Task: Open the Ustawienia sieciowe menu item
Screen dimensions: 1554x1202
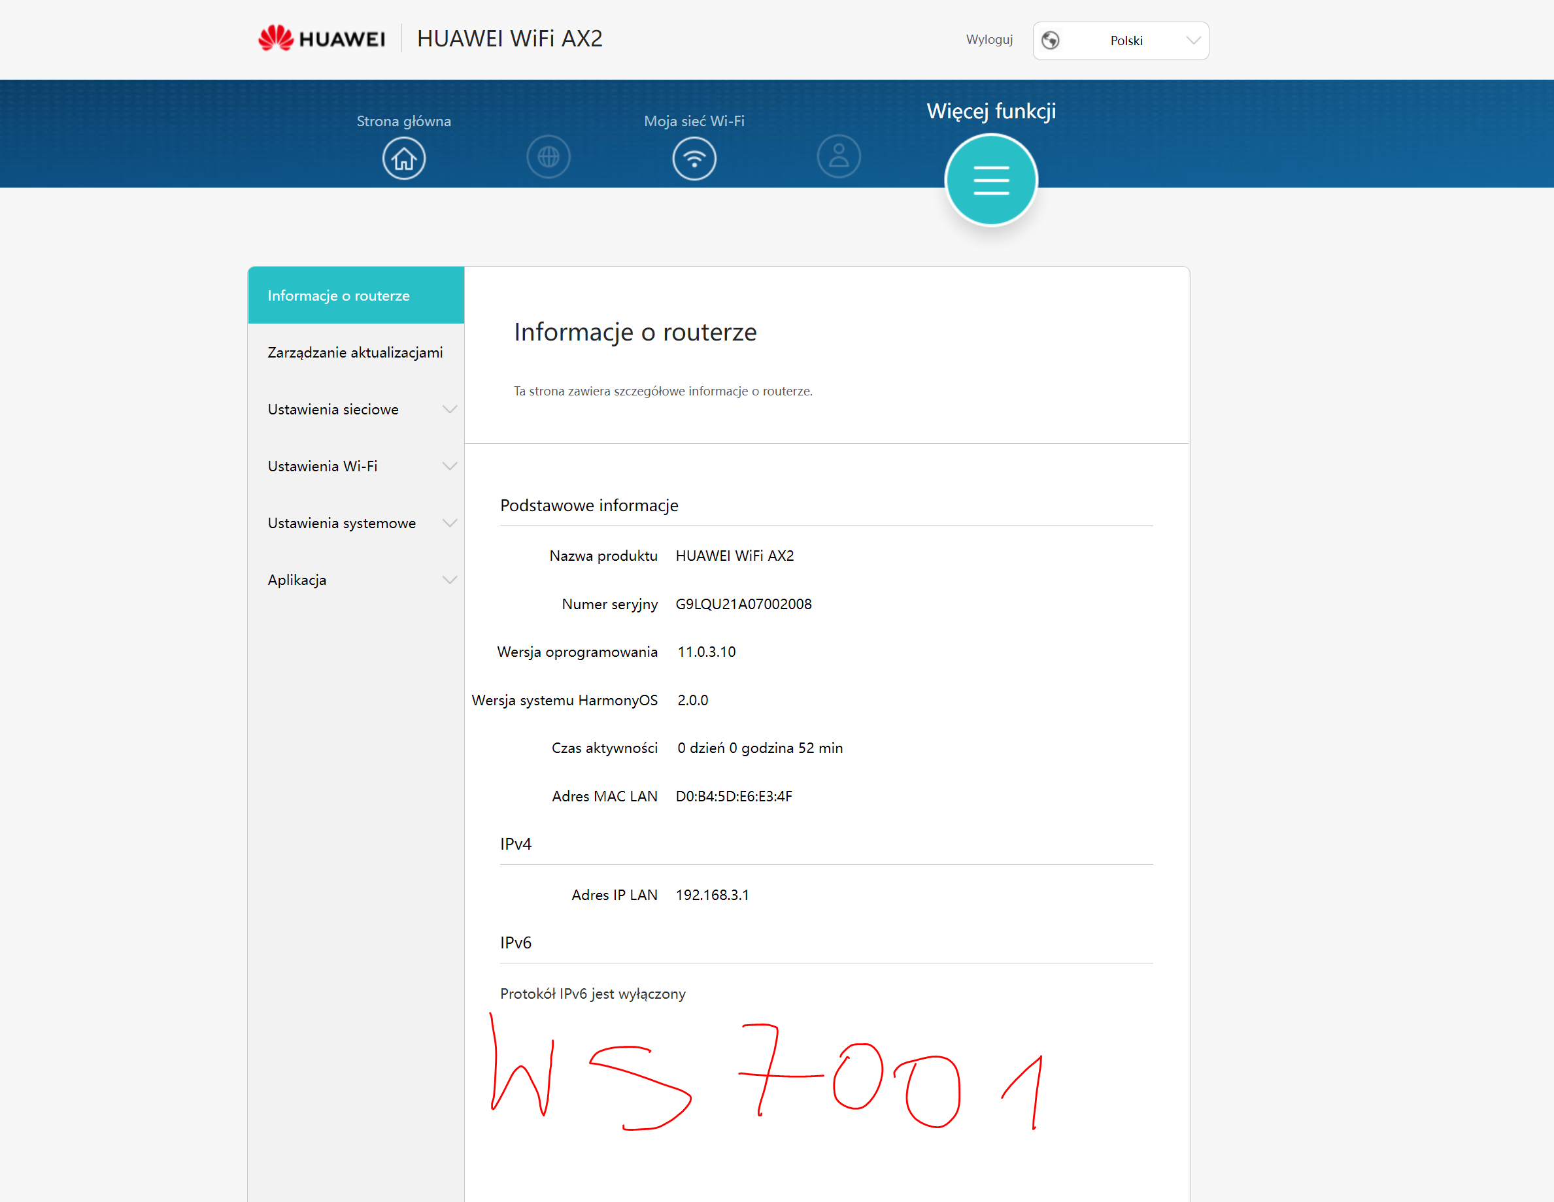Action: coord(356,410)
